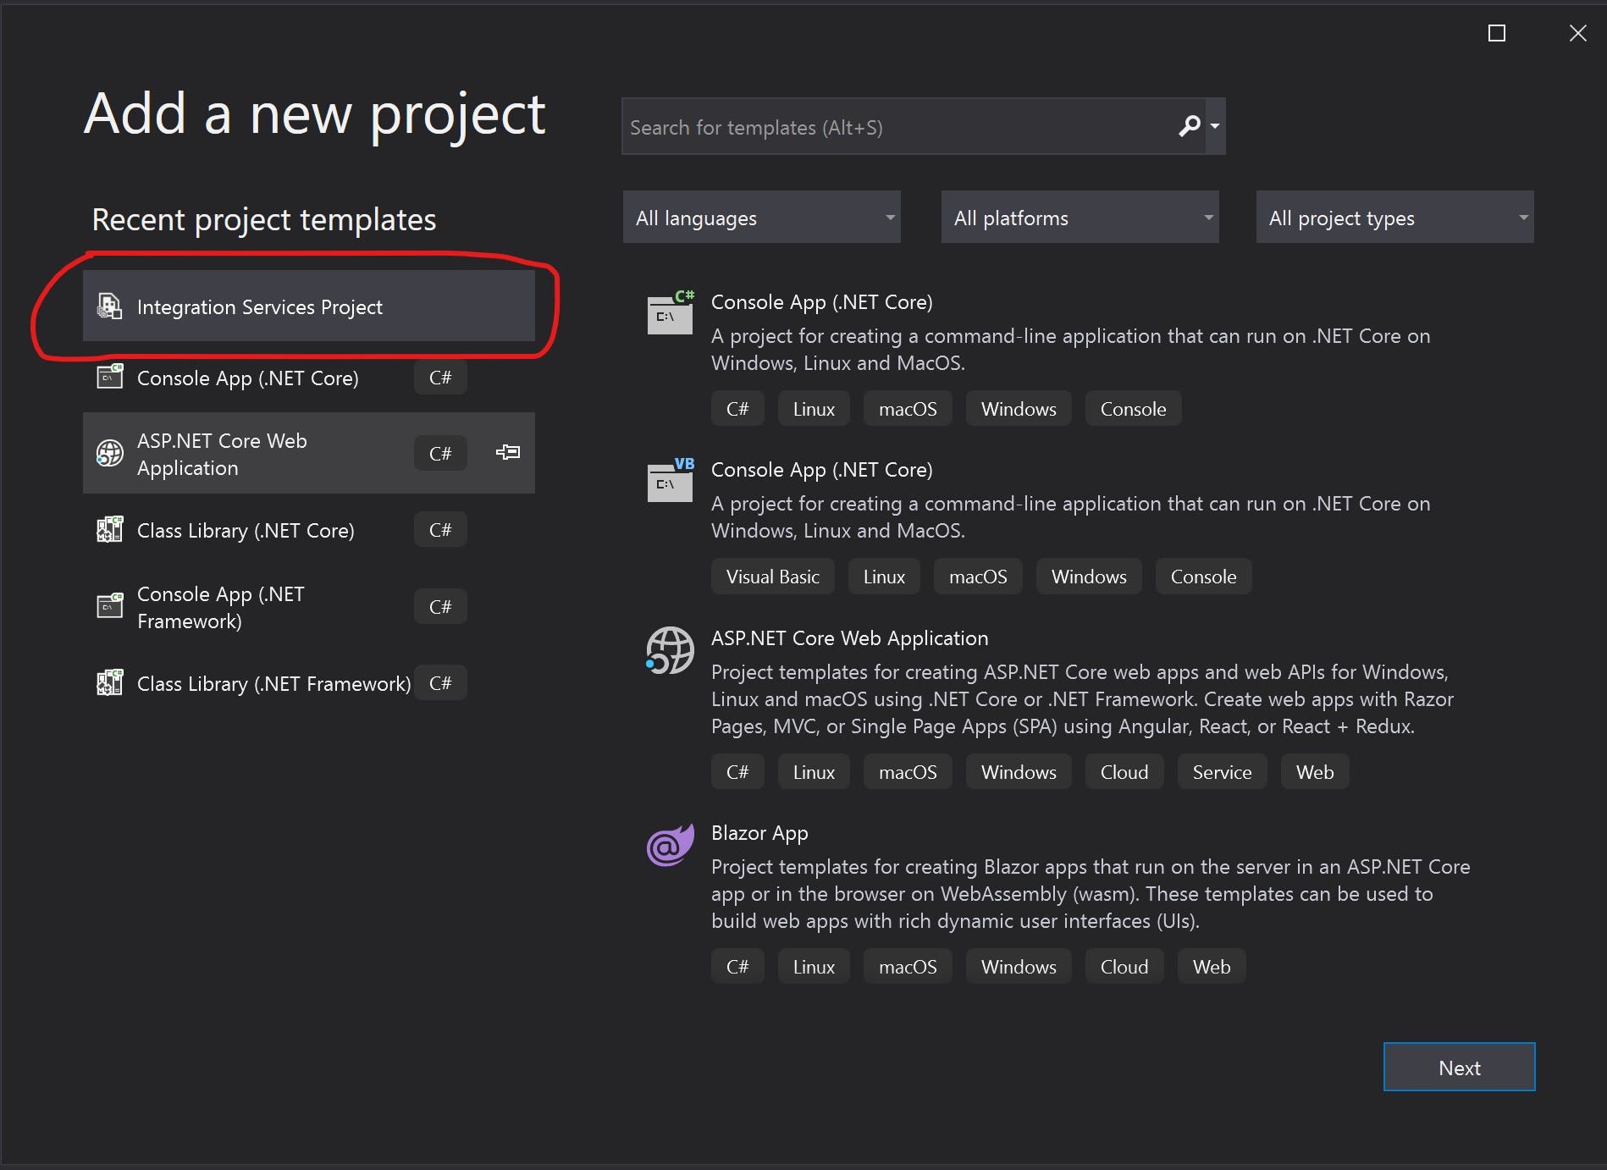Screen dimensions: 1607x1170
Task: Expand search options dropdown arrow
Action: (1215, 126)
